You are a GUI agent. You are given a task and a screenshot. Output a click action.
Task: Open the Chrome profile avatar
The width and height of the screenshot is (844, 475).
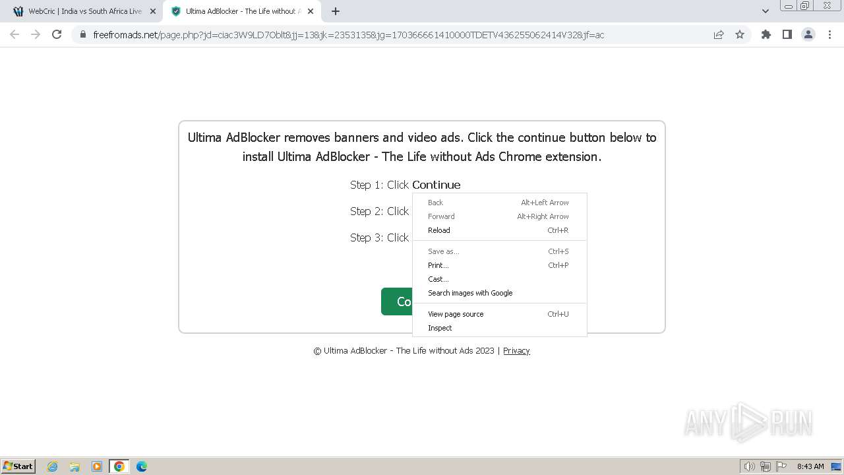(808, 34)
